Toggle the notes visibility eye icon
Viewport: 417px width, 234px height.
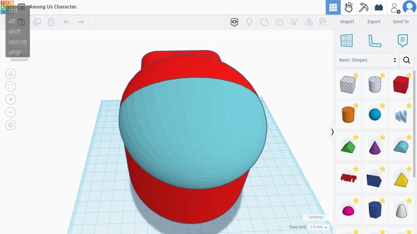[x=234, y=22]
